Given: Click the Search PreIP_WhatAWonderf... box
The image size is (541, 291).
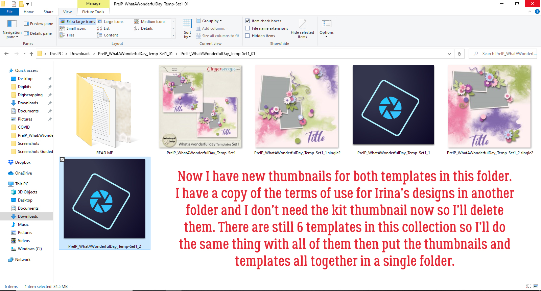Looking at the screenshot, I should (503, 54).
